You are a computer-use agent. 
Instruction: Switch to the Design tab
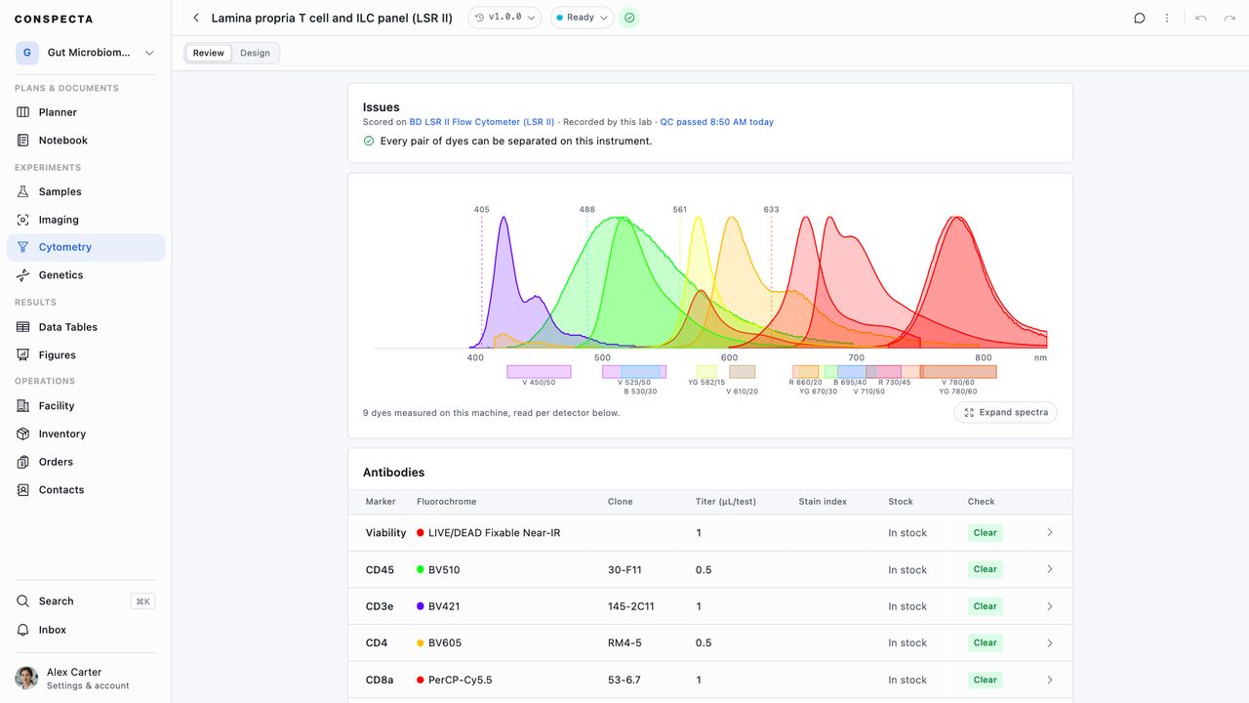coord(255,53)
